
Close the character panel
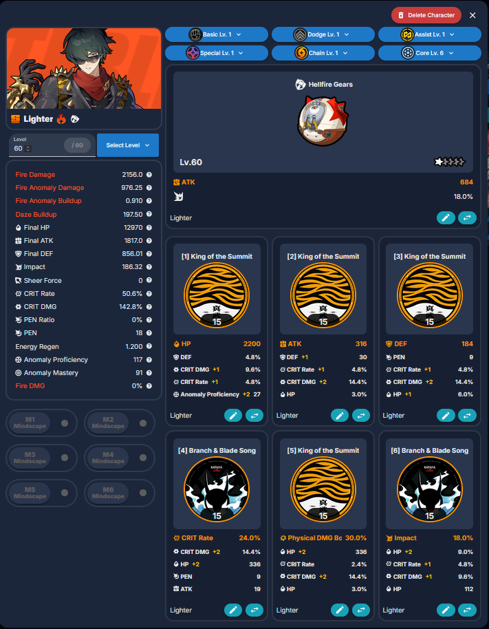tap(472, 15)
